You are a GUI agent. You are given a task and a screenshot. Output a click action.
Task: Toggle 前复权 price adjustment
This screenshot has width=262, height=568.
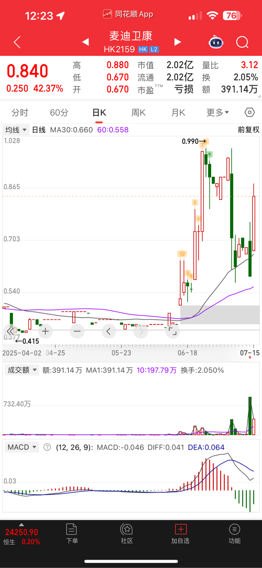[249, 130]
